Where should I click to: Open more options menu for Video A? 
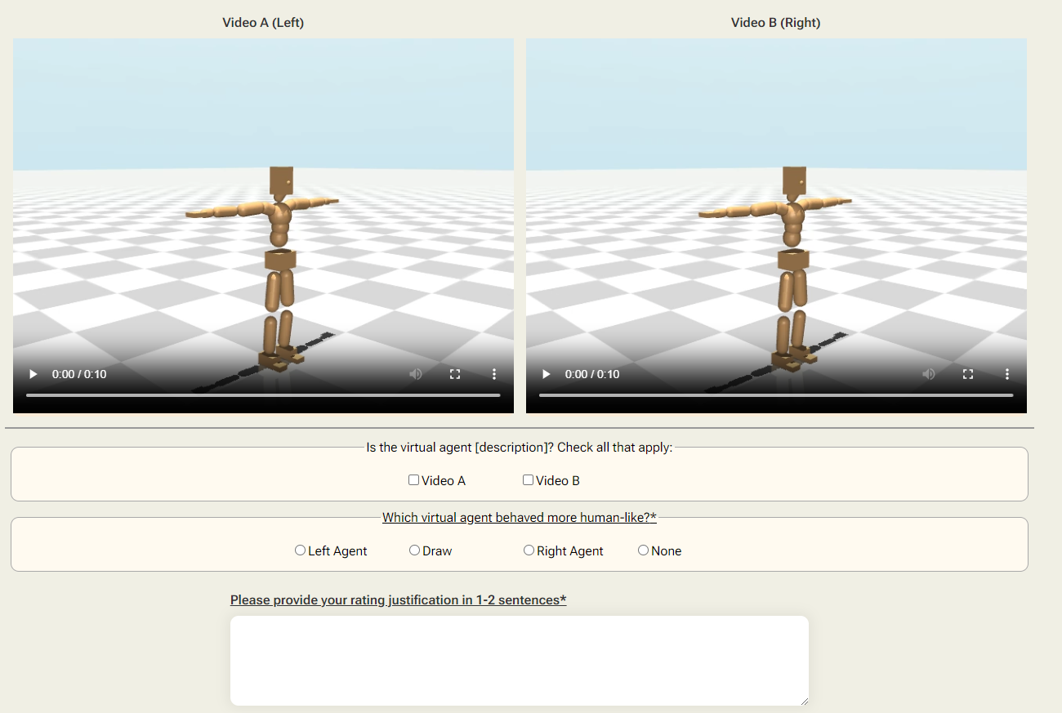494,374
